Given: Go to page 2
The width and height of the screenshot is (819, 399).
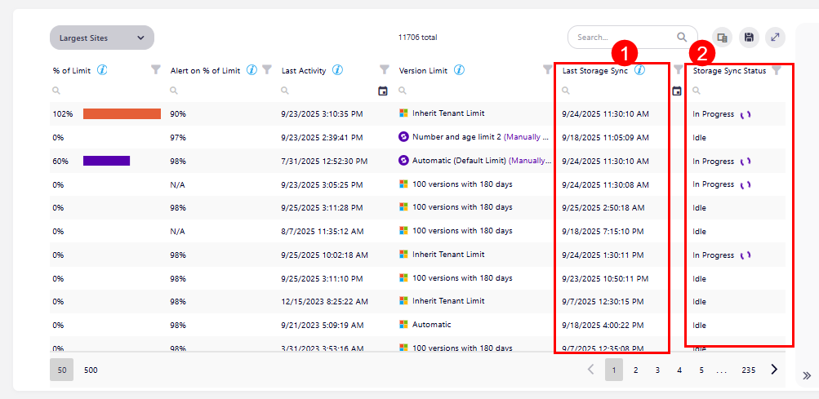Looking at the screenshot, I should (635, 370).
